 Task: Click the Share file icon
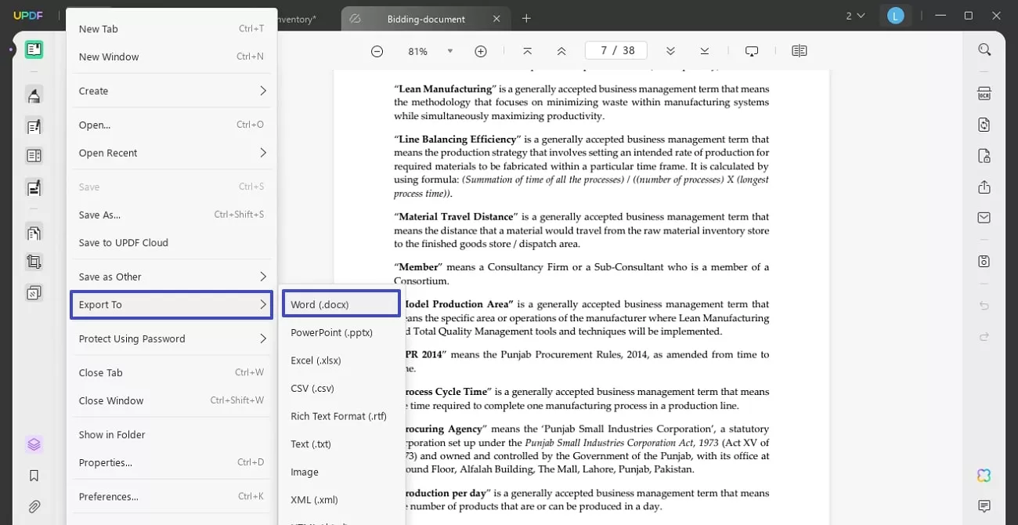click(x=984, y=187)
